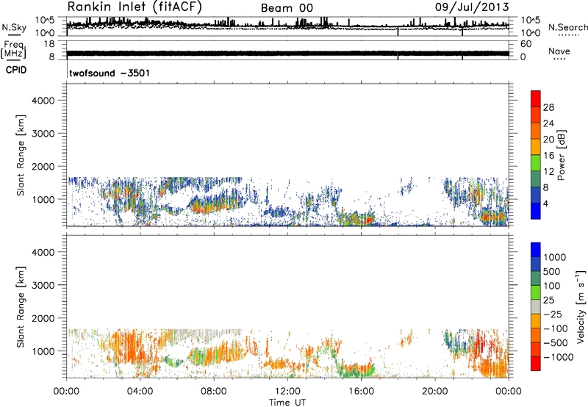
Task: Click the 'Nave' legend label
Action: [559, 51]
